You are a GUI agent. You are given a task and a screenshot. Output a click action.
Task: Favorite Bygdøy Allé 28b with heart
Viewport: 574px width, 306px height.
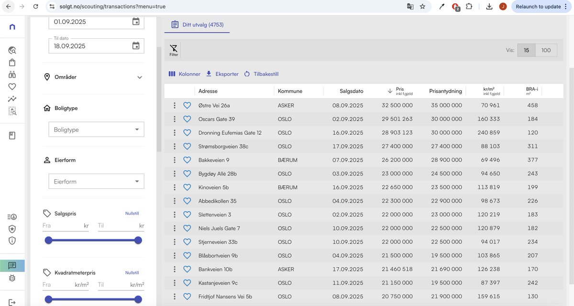point(187,174)
